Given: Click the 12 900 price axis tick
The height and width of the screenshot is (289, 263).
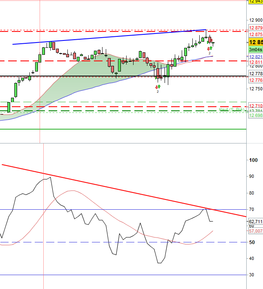Looking at the screenshot, I should pyautogui.click(x=256, y=20).
